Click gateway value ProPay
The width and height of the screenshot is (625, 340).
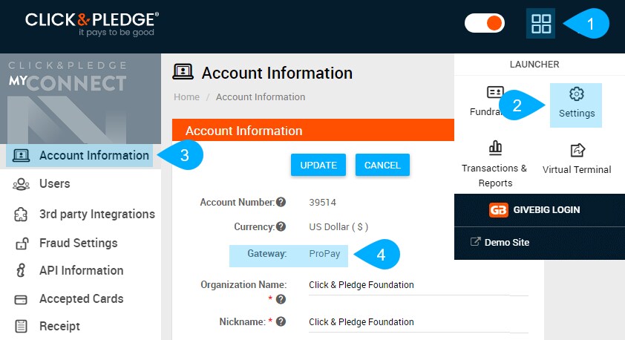click(x=324, y=254)
